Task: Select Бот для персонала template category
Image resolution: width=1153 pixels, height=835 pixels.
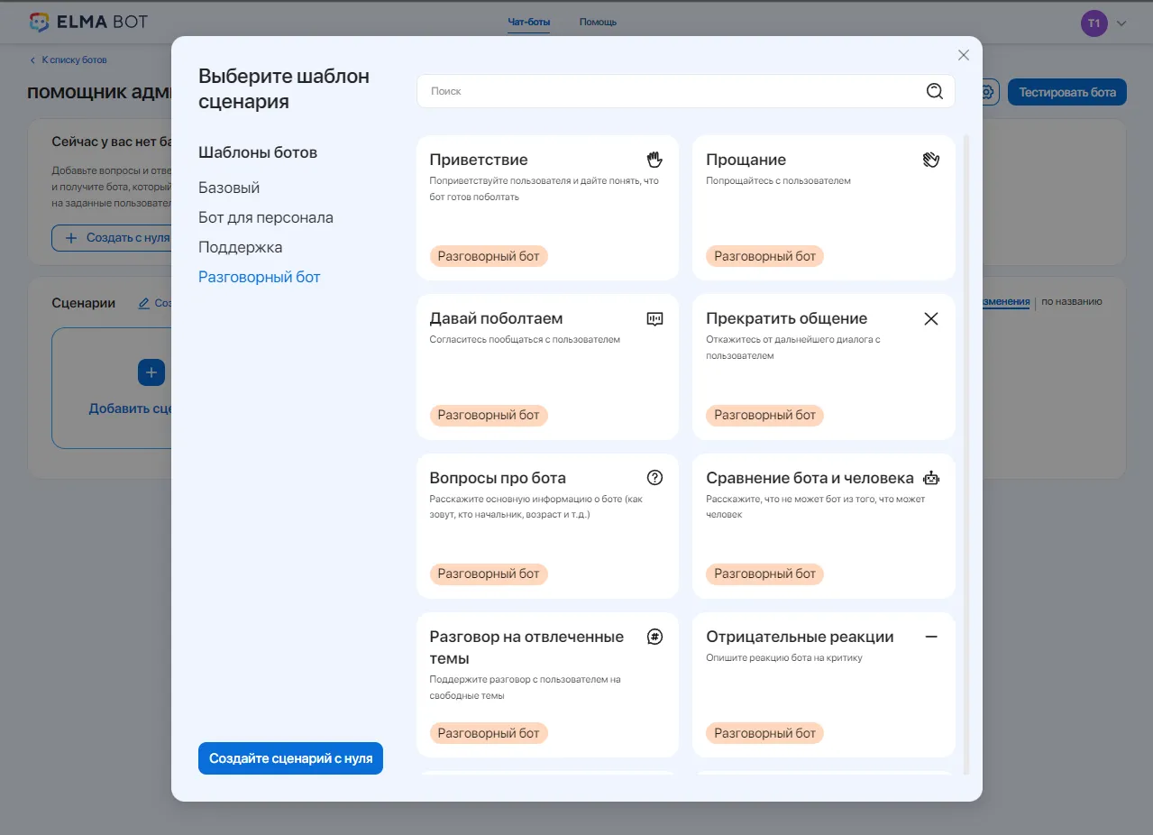Action: coord(266,217)
